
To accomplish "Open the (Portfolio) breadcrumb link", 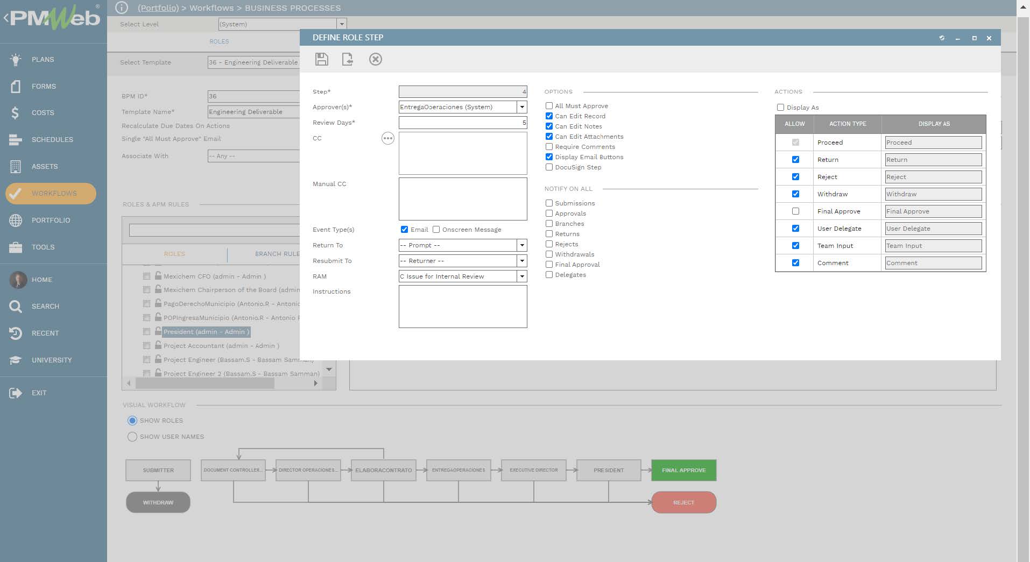I will click(x=158, y=8).
